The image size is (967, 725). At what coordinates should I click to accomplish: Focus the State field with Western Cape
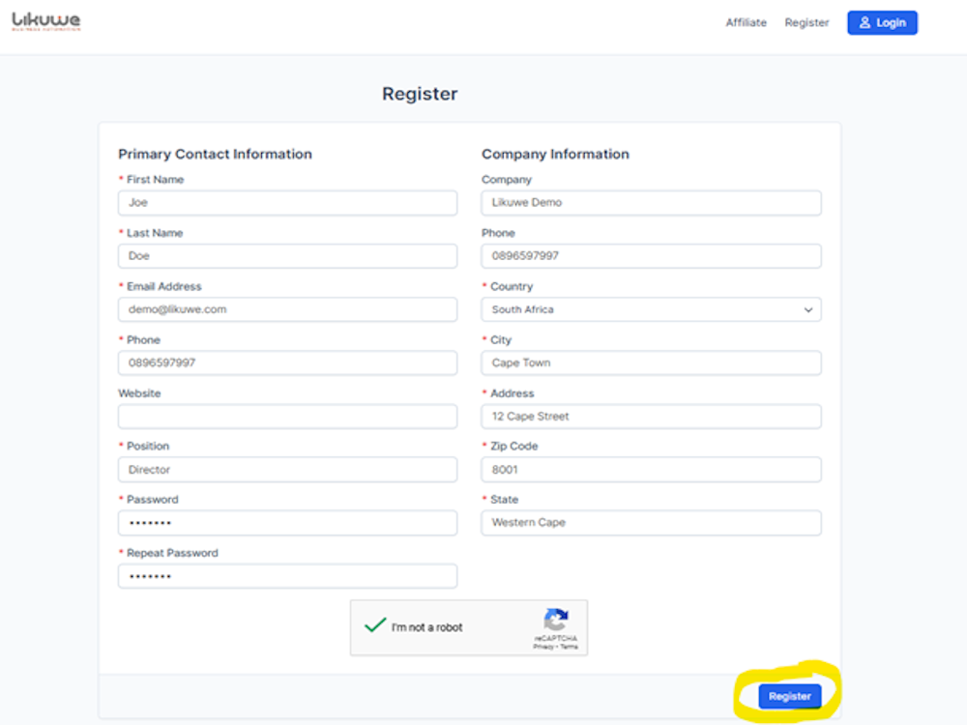click(x=651, y=523)
